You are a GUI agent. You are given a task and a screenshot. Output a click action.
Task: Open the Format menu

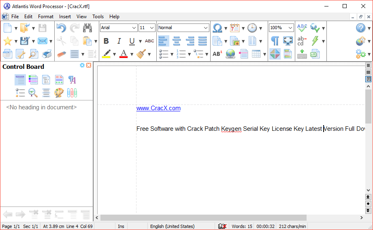coord(46,17)
